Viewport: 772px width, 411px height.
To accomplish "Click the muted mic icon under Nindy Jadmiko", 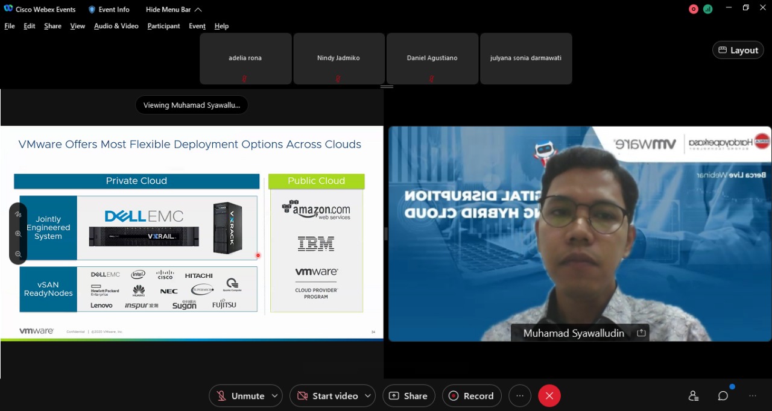I will tap(338, 78).
